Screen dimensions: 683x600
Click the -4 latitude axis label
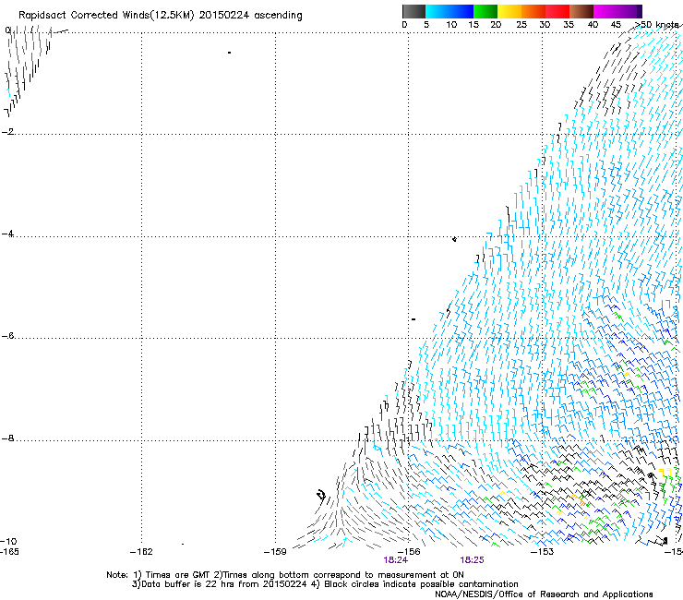[7, 234]
